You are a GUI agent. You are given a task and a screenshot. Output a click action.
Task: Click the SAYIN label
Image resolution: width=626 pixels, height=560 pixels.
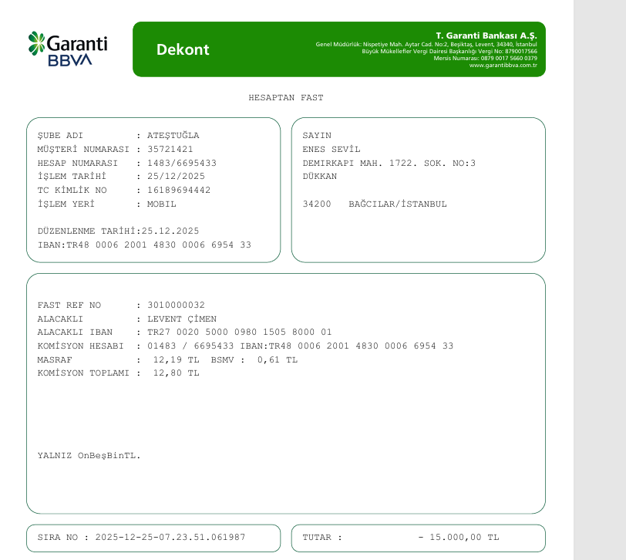pyautogui.click(x=317, y=136)
